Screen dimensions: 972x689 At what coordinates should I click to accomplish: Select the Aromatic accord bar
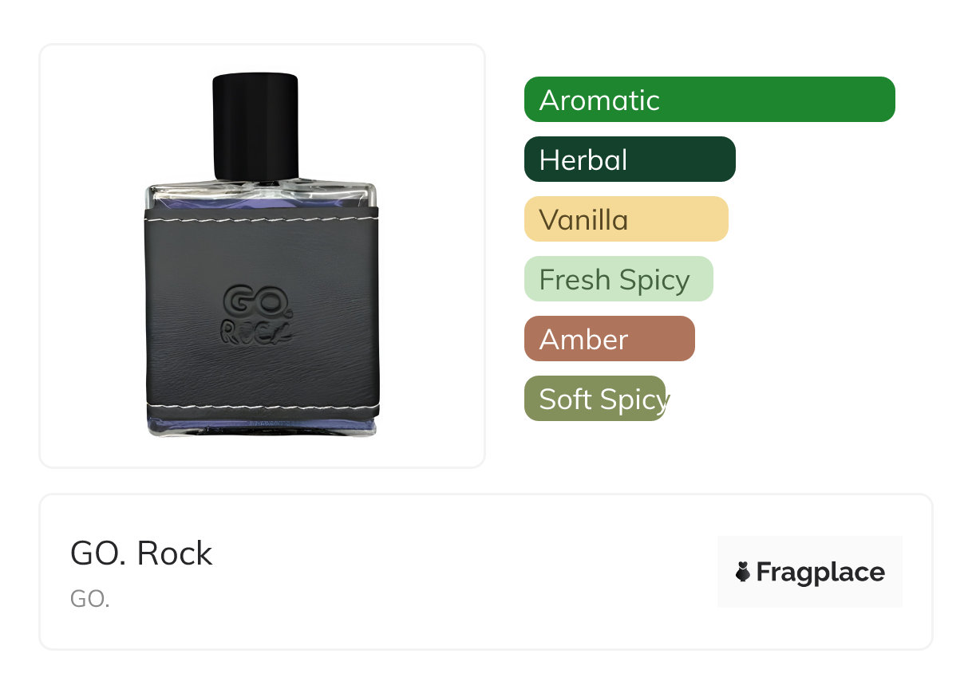(x=709, y=100)
